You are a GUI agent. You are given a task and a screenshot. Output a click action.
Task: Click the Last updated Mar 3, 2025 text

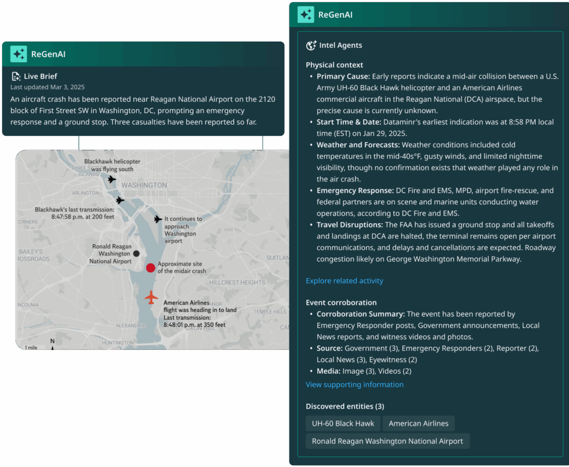point(47,87)
